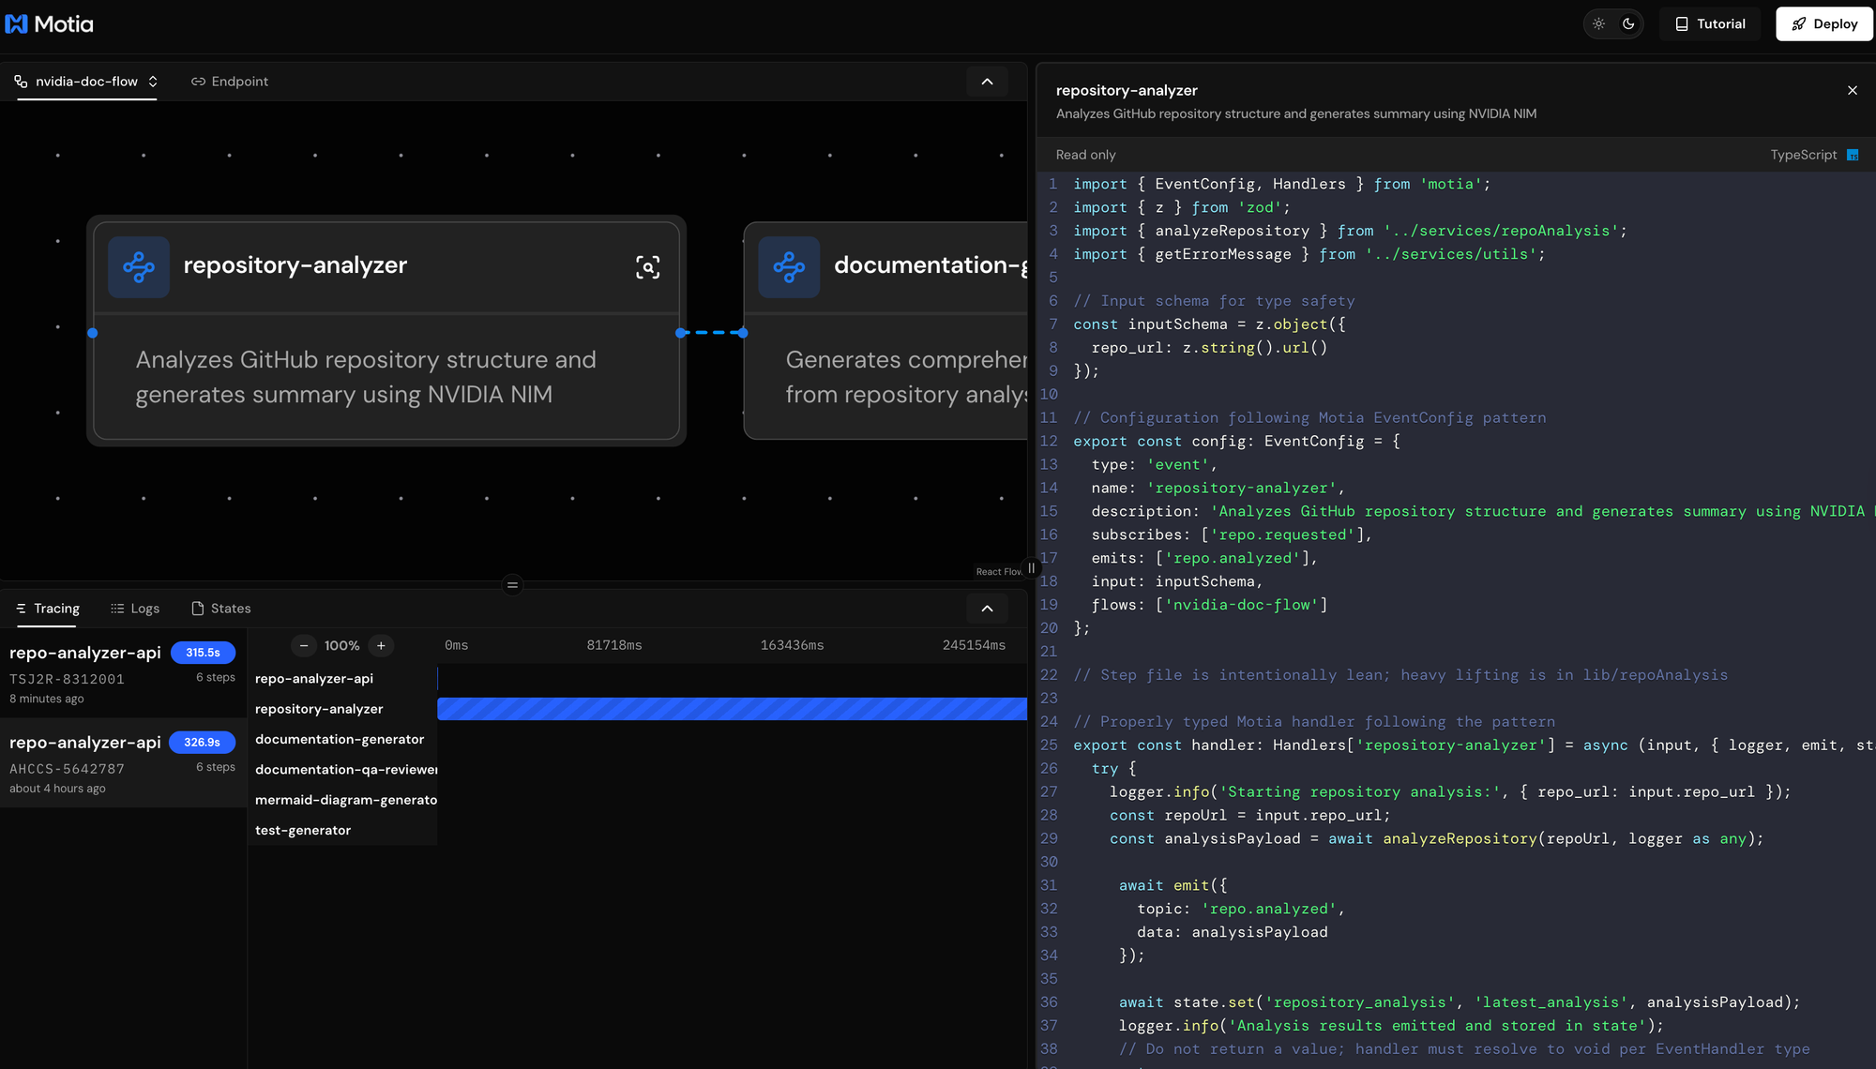Open the States tab
Image resolution: width=1876 pixels, height=1069 pixels.
click(221, 609)
